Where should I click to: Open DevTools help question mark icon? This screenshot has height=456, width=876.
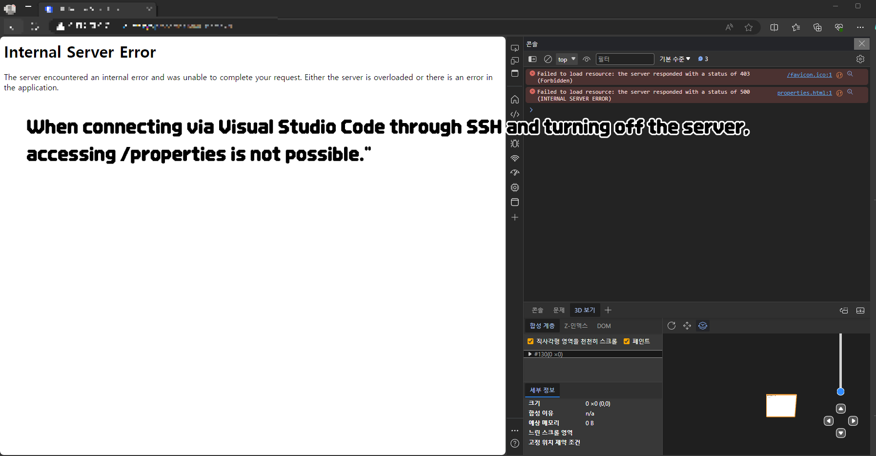pyautogui.click(x=514, y=443)
